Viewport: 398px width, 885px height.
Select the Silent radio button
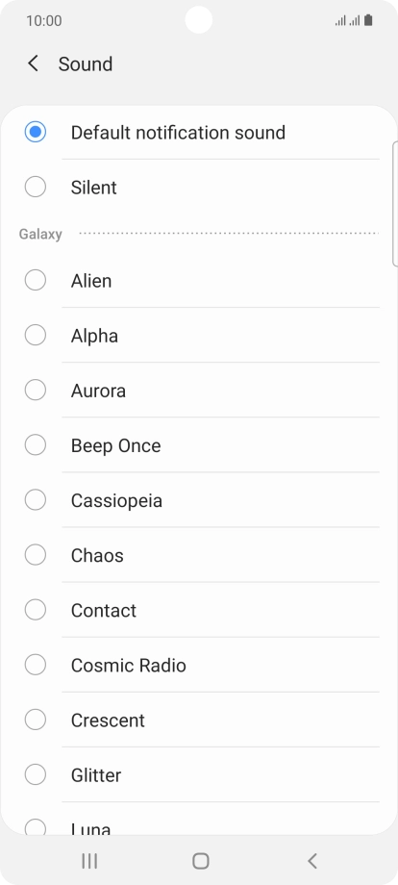click(35, 187)
